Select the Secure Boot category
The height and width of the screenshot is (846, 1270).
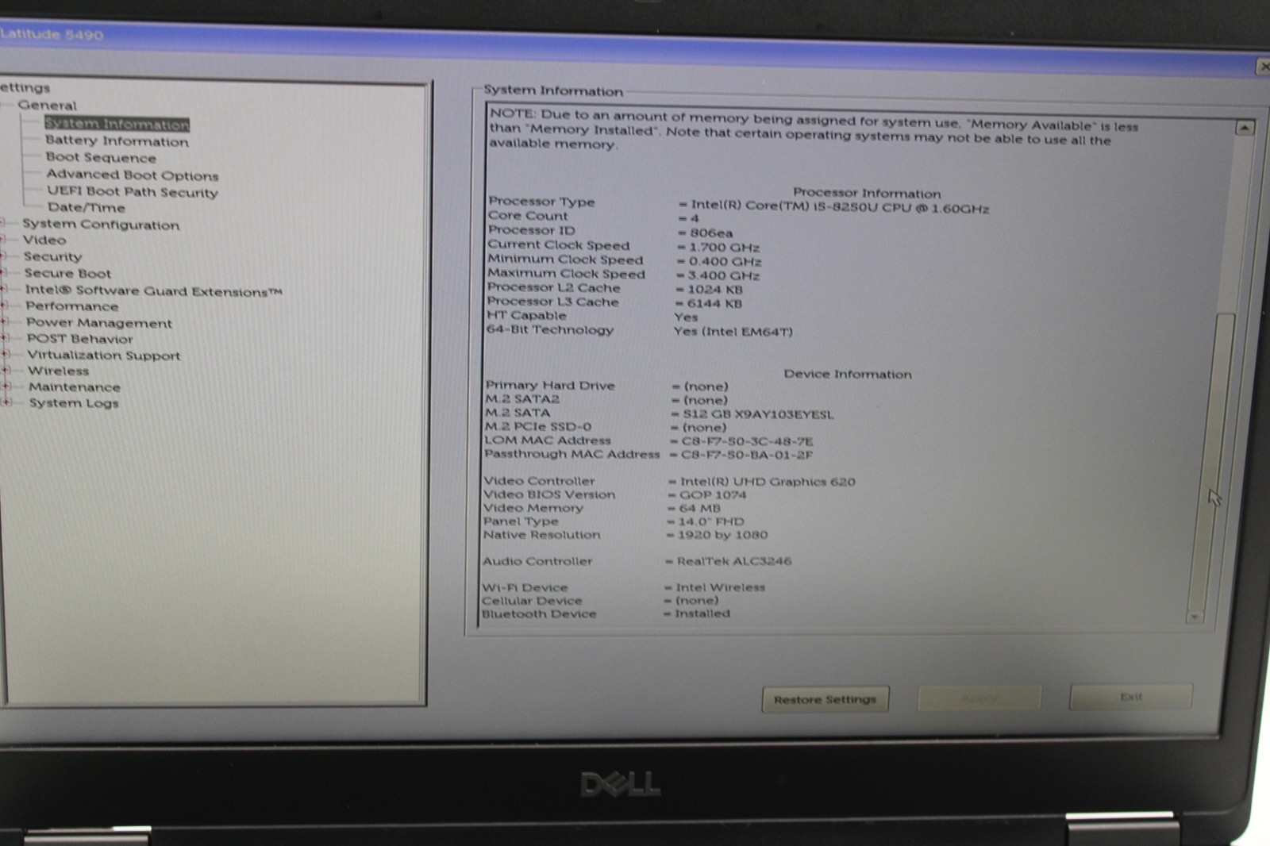67,274
